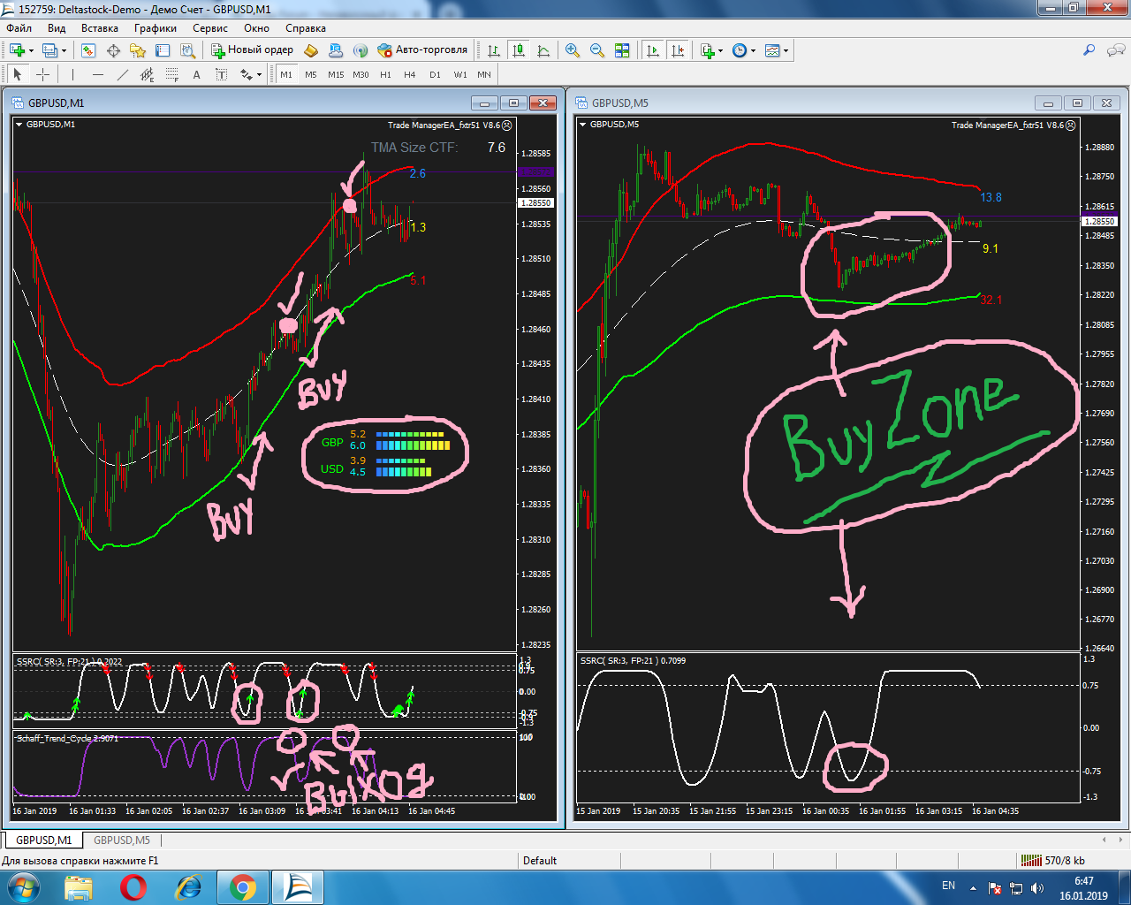The width and height of the screenshot is (1131, 905).
Task: Select the crosshair tool
Action: coord(42,74)
